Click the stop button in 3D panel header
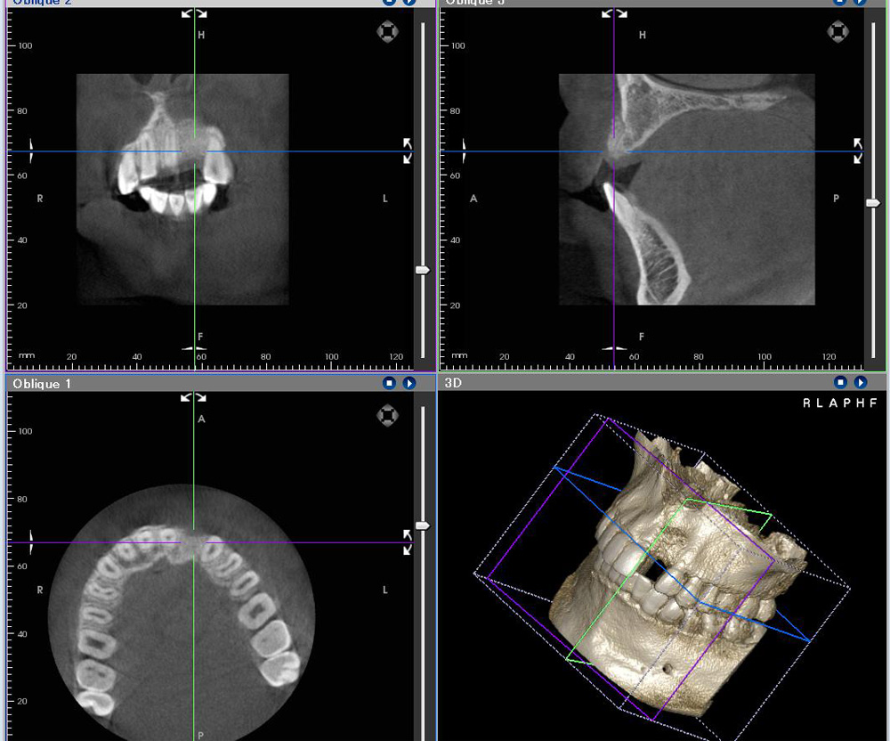The width and height of the screenshot is (890, 741). pos(840,383)
